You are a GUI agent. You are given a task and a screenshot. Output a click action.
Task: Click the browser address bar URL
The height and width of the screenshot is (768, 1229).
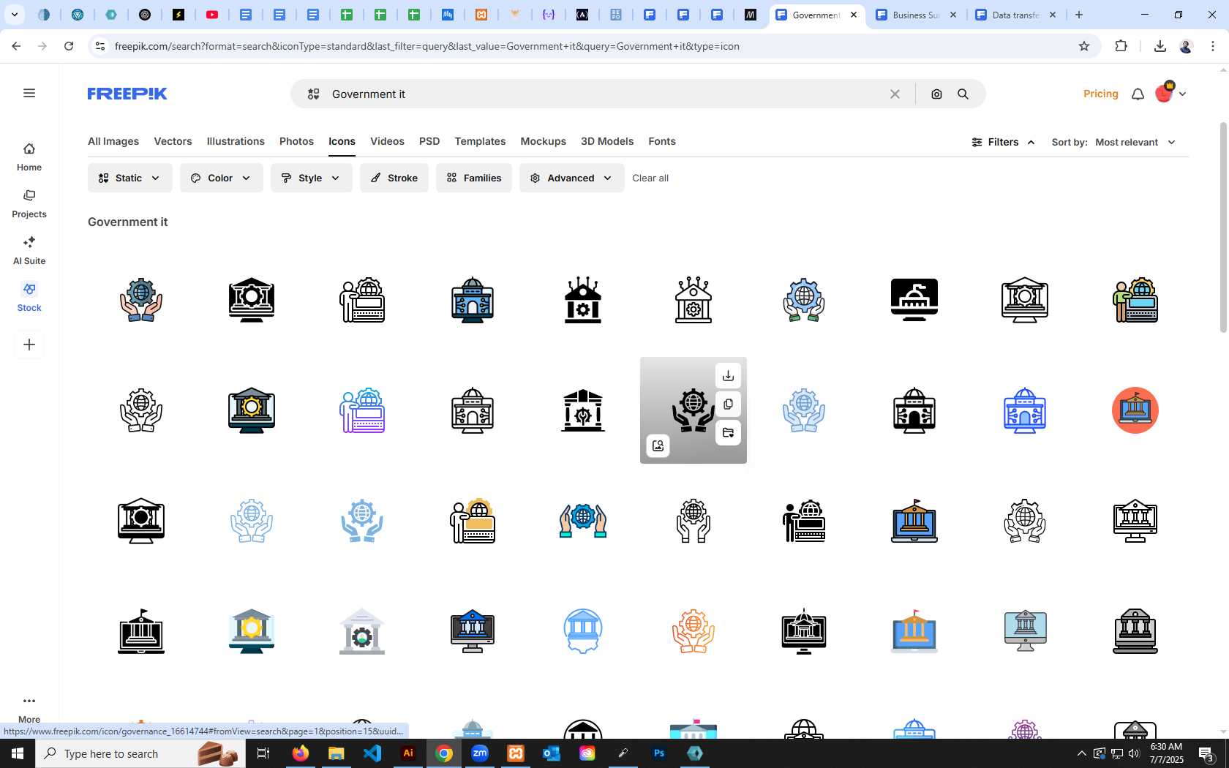[426, 46]
